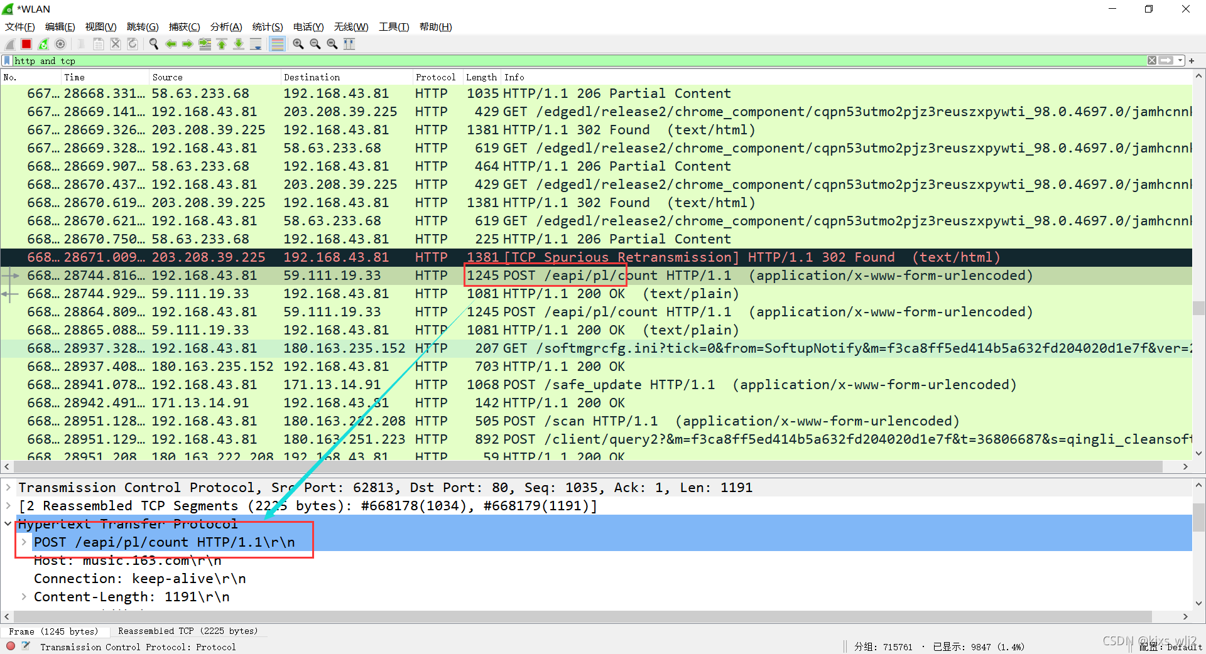This screenshot has height=654, width=1206.
Task: Open capture options gear icon
Action: click(x=60, y=44)
